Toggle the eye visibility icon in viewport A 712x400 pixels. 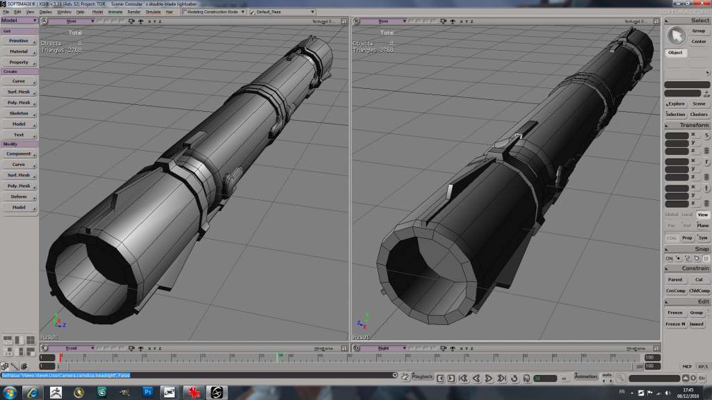tap(140, 22)
